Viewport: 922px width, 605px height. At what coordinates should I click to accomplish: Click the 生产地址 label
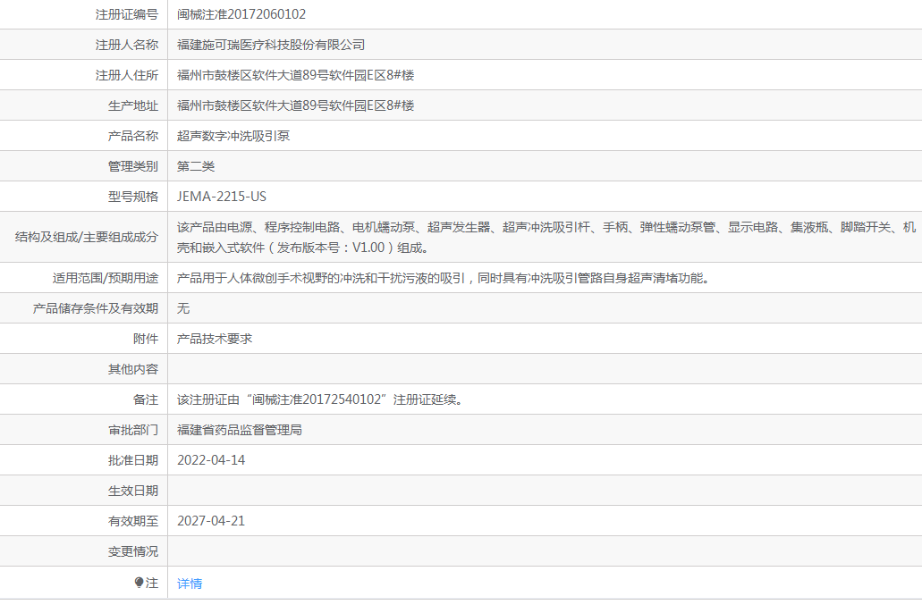(x=133, y=105)
